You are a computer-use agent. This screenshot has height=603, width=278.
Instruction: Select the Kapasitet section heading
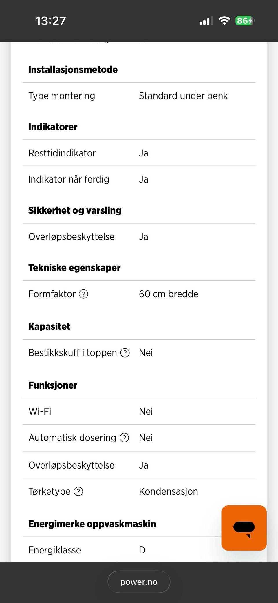point(50,327)
